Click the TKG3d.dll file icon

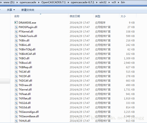[16, 107]
